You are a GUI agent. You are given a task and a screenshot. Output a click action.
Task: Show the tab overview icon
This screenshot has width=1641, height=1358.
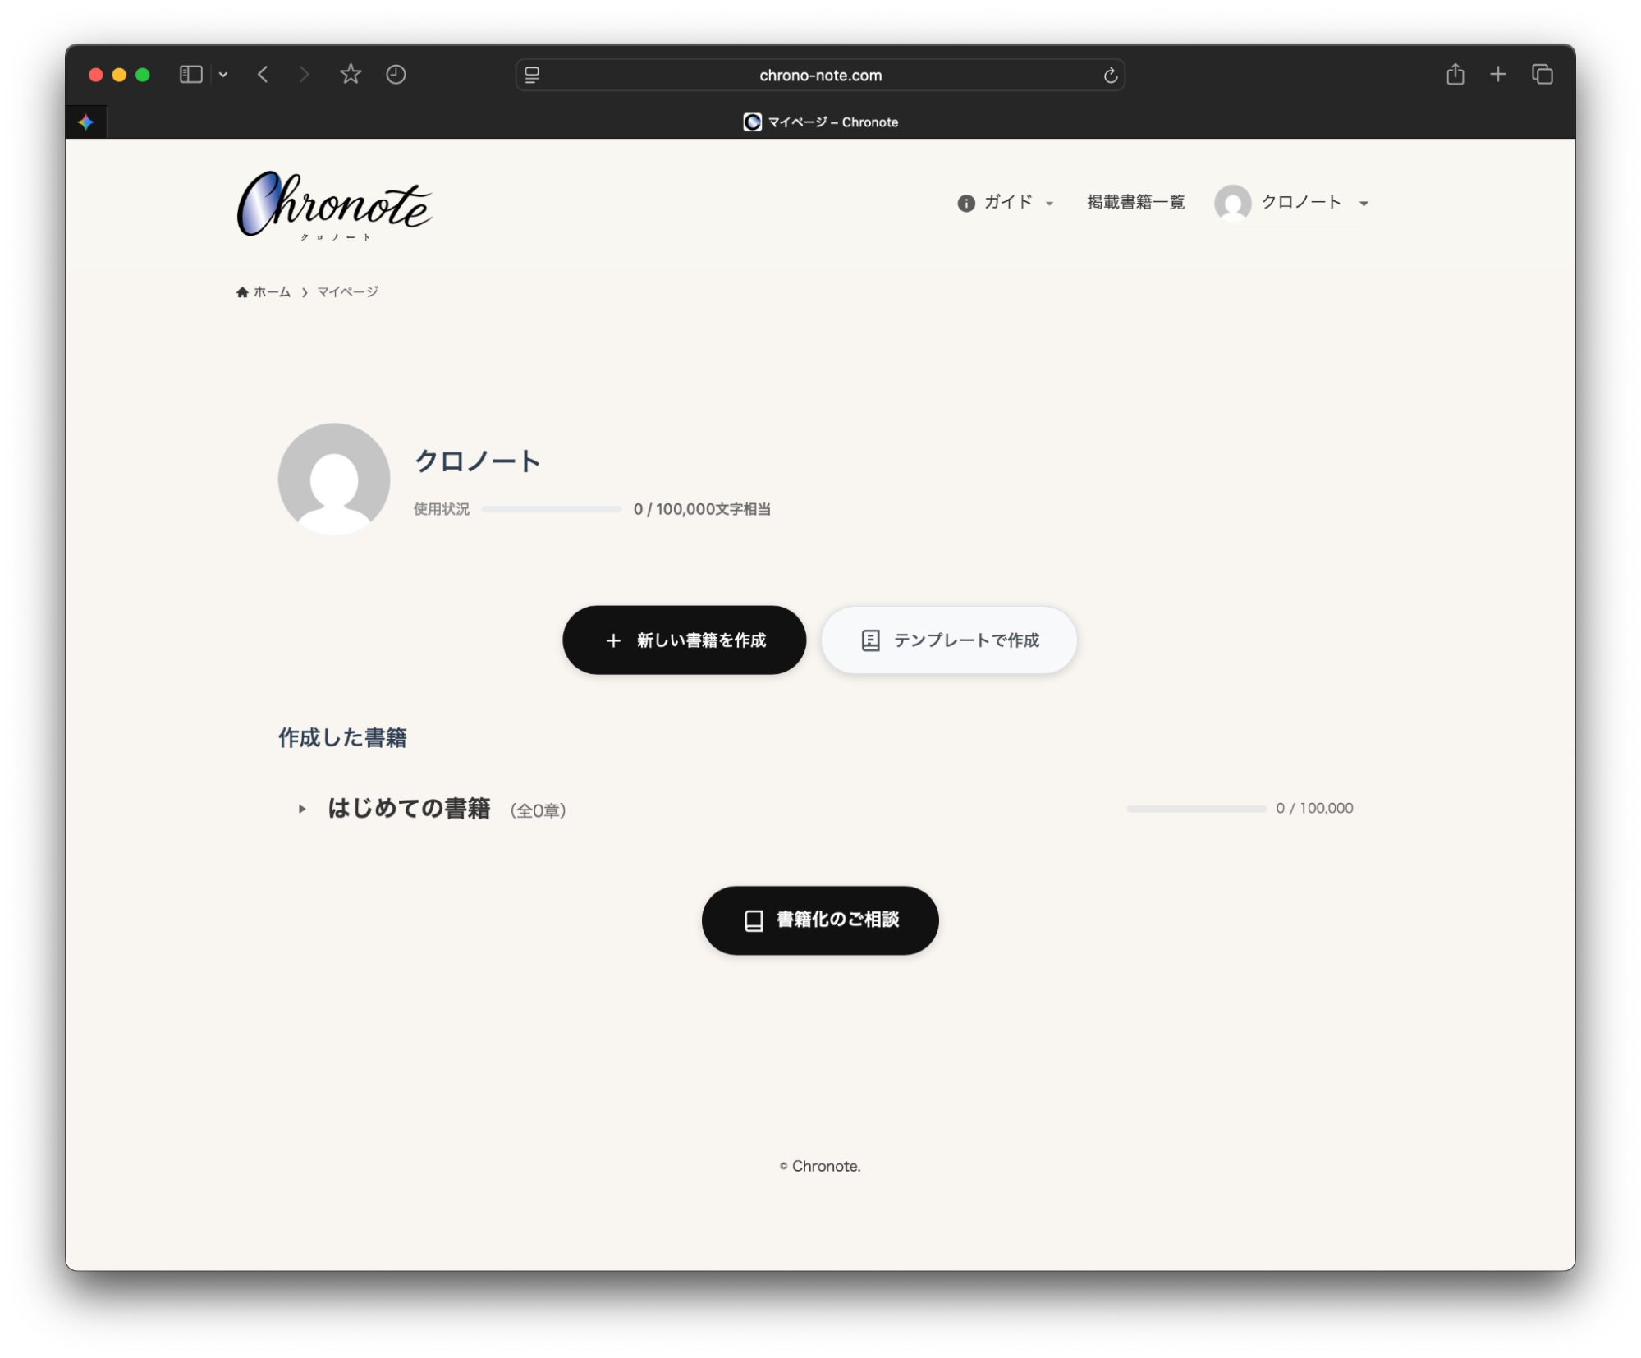1542,74
